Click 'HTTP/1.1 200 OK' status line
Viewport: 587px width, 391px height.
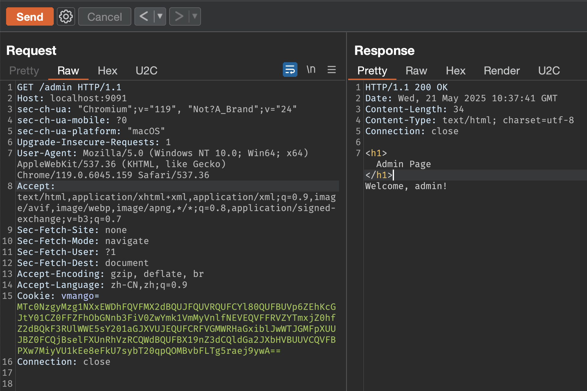407,87
